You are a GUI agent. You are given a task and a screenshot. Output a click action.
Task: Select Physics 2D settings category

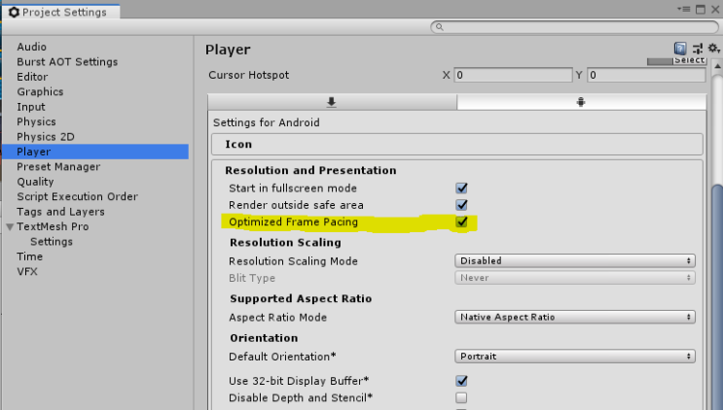point(45,137)
